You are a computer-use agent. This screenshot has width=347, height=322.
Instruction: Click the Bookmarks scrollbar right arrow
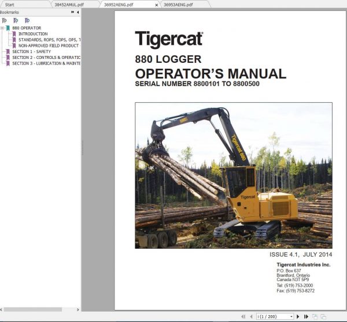coord(77,310)
